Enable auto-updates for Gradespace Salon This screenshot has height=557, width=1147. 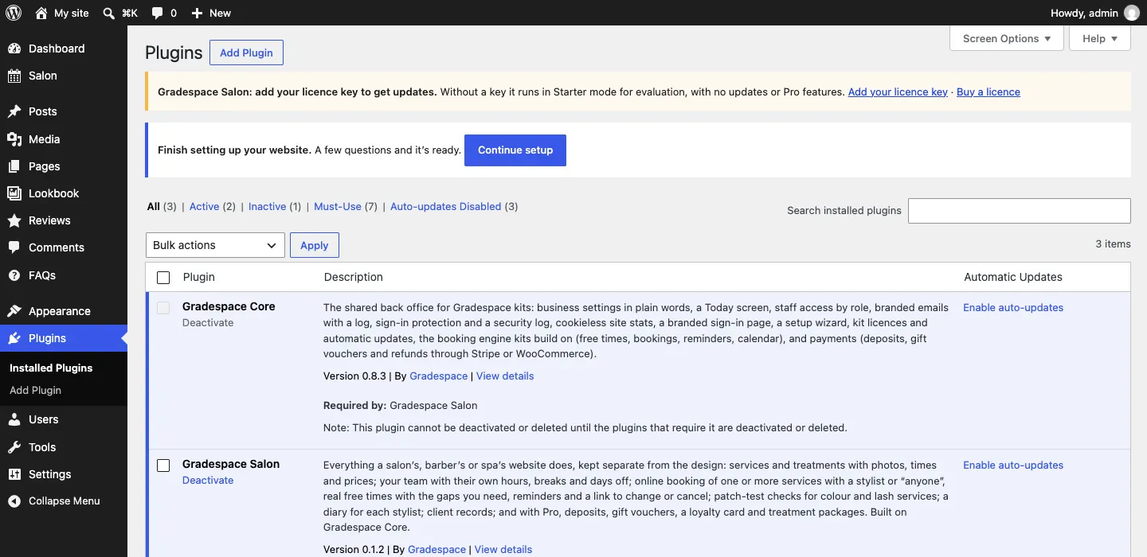point(1013,465)
